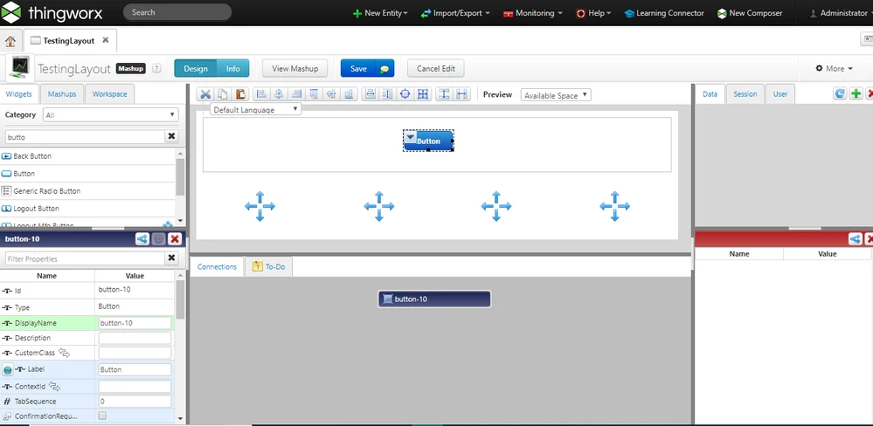Open the To-Do tab
The height and width of the screenshot is (426, 873).
[x=269, y=267]
